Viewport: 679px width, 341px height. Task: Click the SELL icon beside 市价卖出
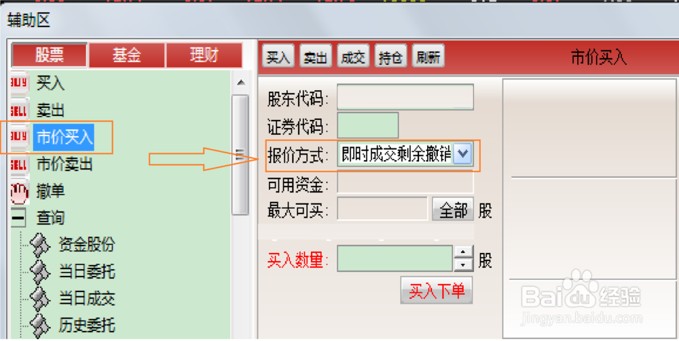point(18,164)
